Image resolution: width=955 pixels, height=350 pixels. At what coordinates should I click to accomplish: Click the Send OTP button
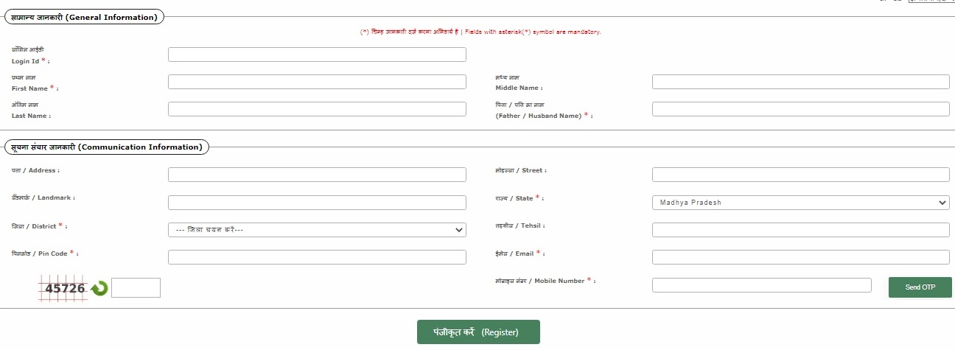click(920, 287)
